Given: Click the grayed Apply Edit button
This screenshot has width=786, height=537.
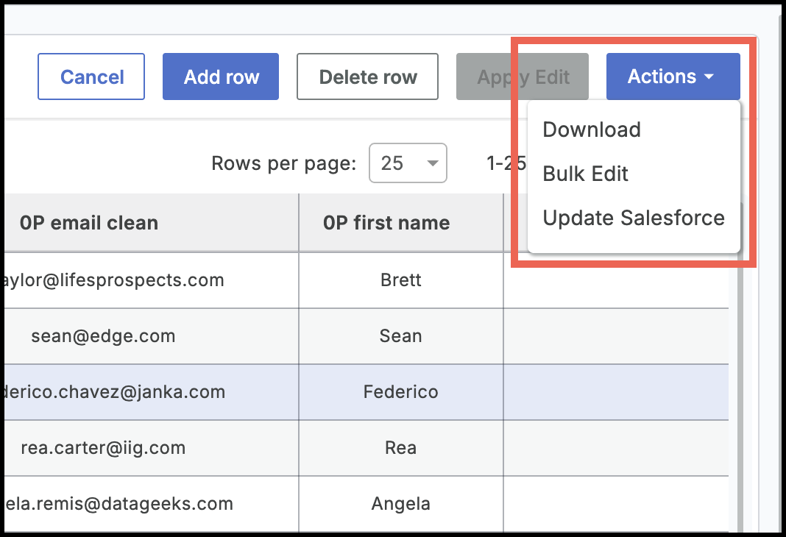Looking at the screenshot, I should coord(523,77).
